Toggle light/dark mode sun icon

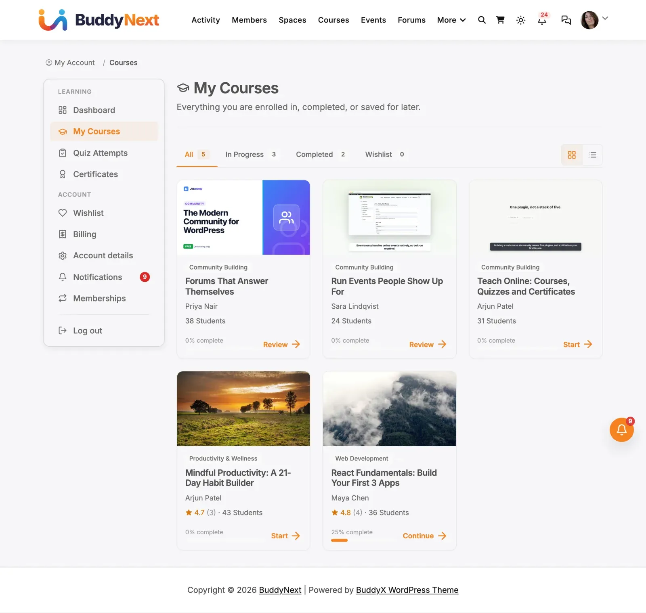tap(521, 20)
